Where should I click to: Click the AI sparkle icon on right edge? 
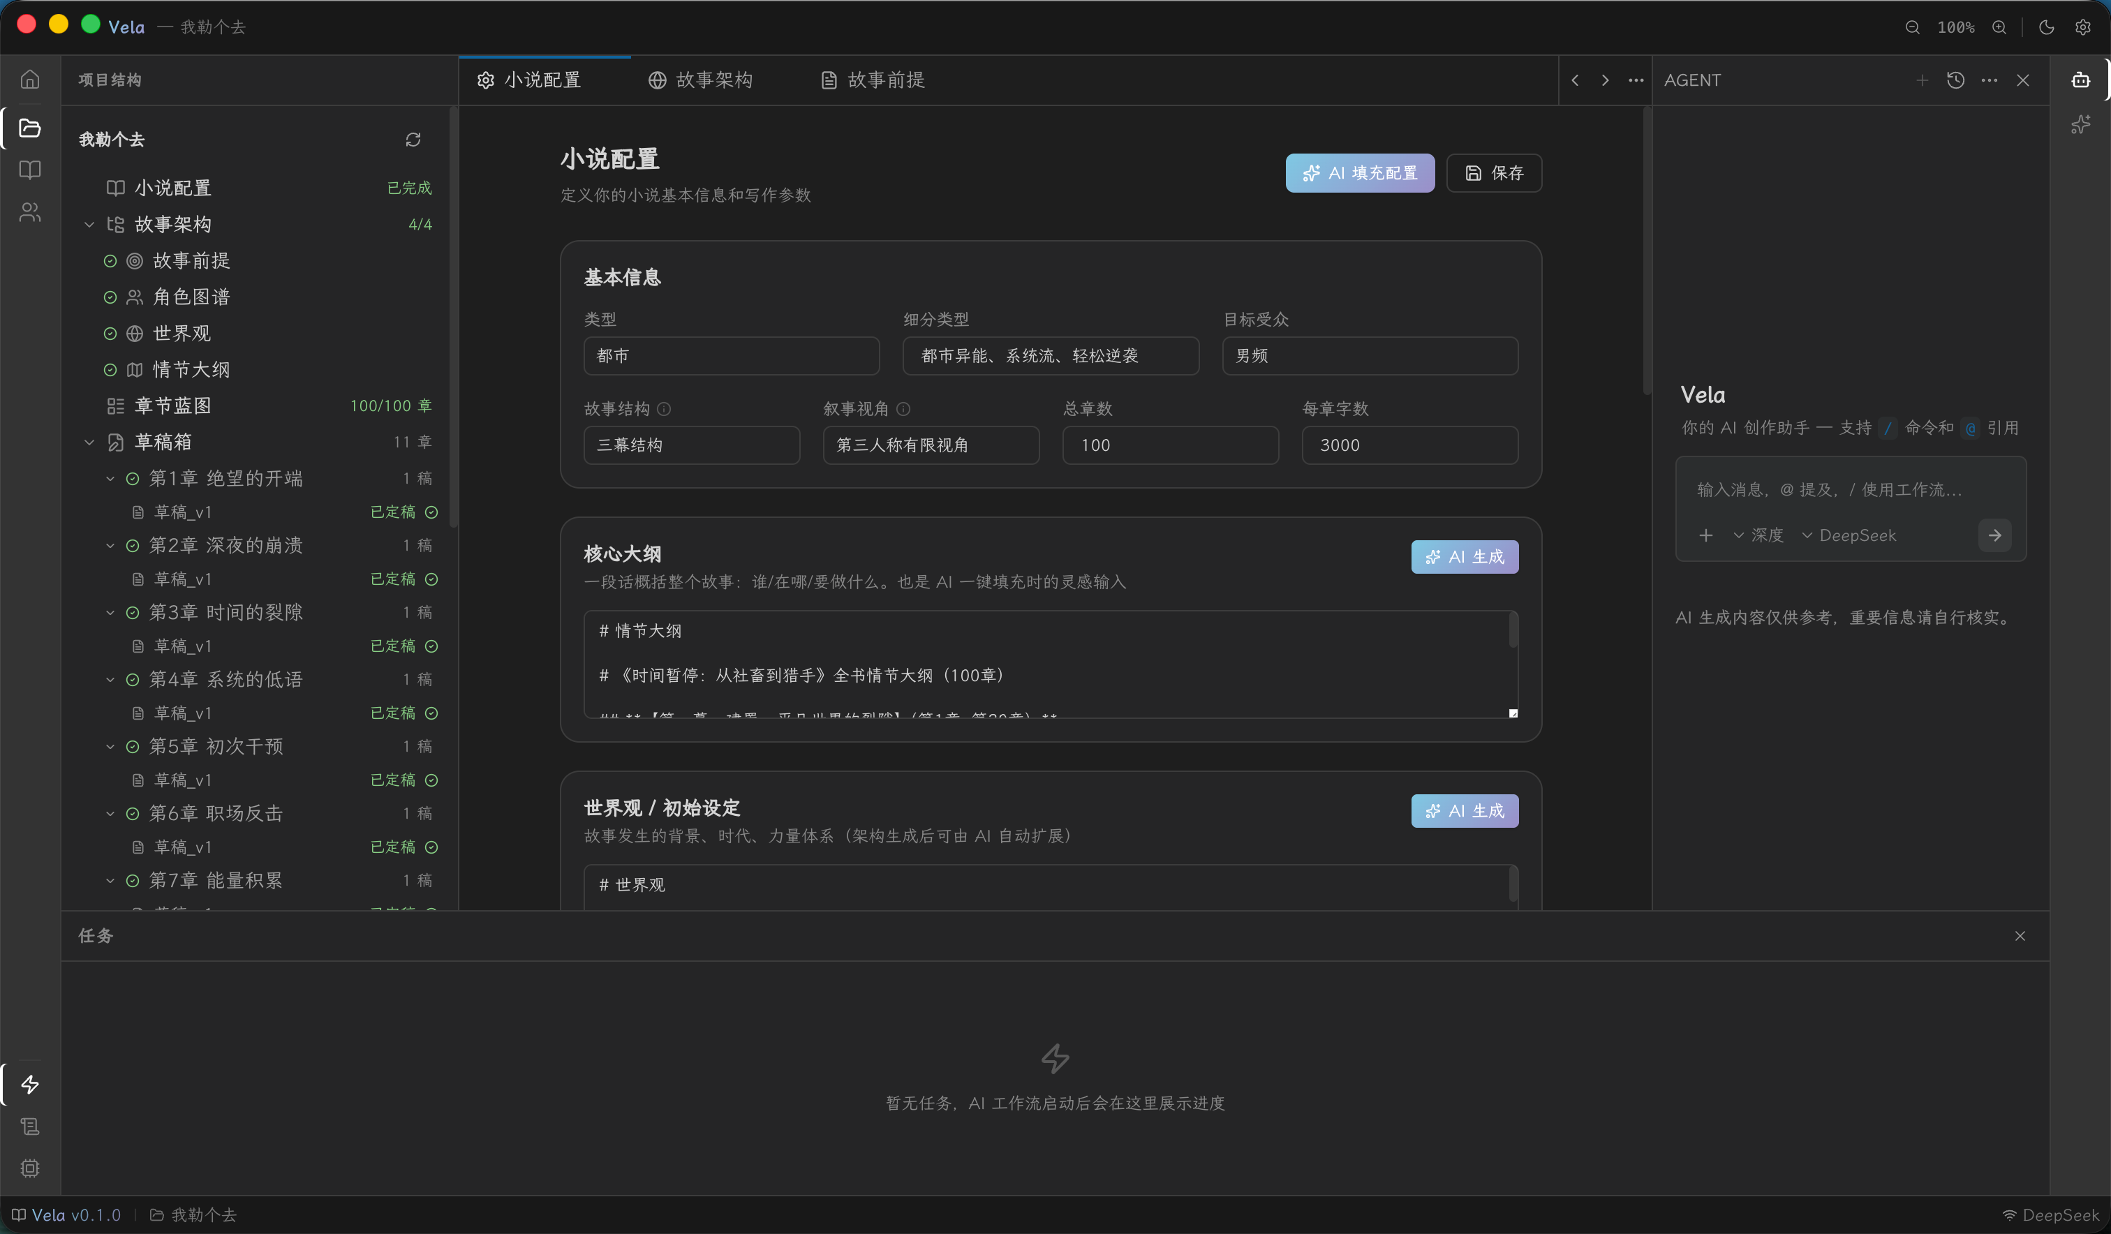coord(2081,124)
